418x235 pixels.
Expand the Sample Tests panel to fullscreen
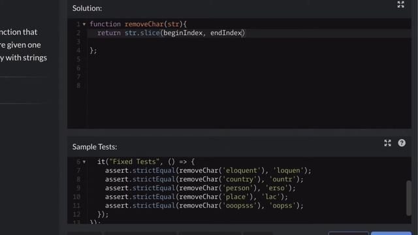coord(387,143)
